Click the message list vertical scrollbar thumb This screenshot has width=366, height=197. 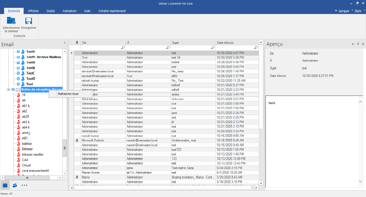coord(261,87)
